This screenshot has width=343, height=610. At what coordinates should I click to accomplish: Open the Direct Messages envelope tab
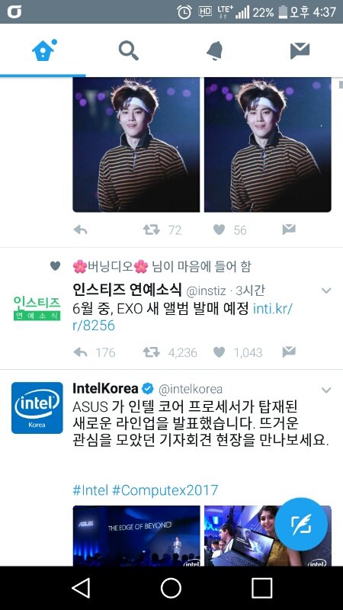[x=300, y=50]
